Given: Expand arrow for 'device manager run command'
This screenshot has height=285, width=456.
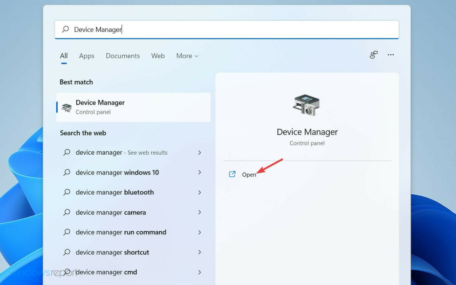Looking at the screenshot, I should (x=199, y=232).
